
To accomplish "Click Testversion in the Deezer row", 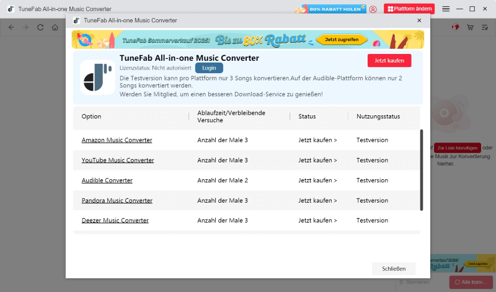I will [372, 221].
